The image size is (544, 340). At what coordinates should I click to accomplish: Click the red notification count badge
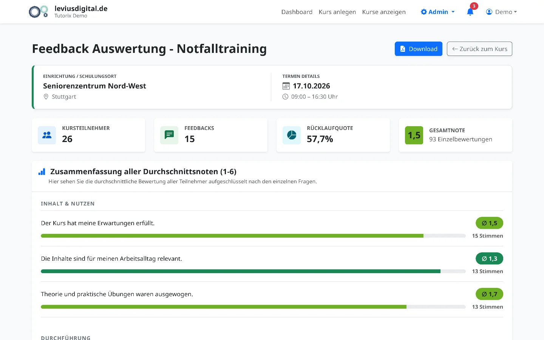pyautogui.click(x=474, y=6)
